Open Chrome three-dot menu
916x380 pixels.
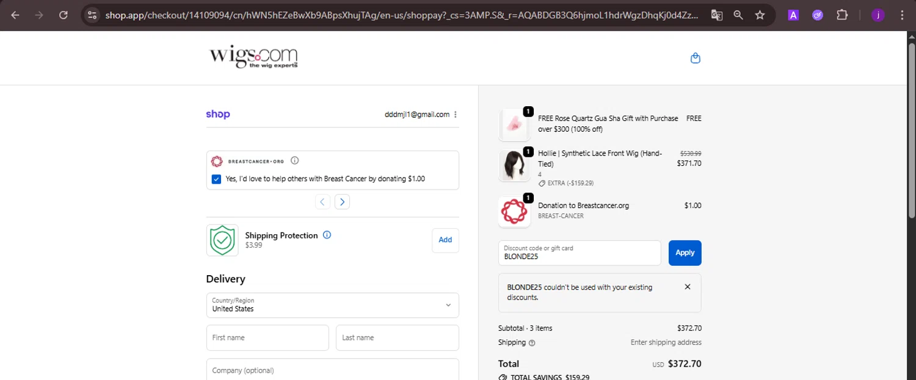click(902, 15)
